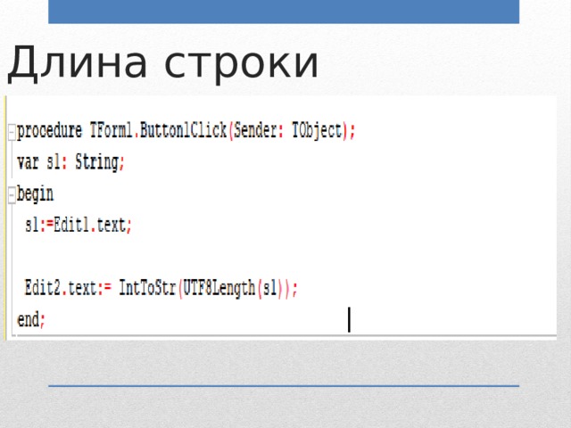Click 'procedure' keyword in code
Screen dimensions: 571x428
50,131
